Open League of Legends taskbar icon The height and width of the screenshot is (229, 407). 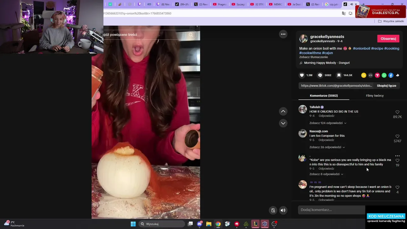point(255,224)
